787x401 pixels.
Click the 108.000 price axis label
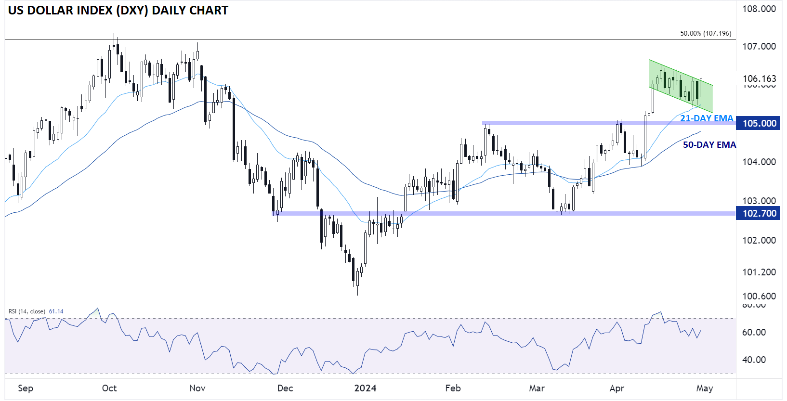[x=759, y=9]
